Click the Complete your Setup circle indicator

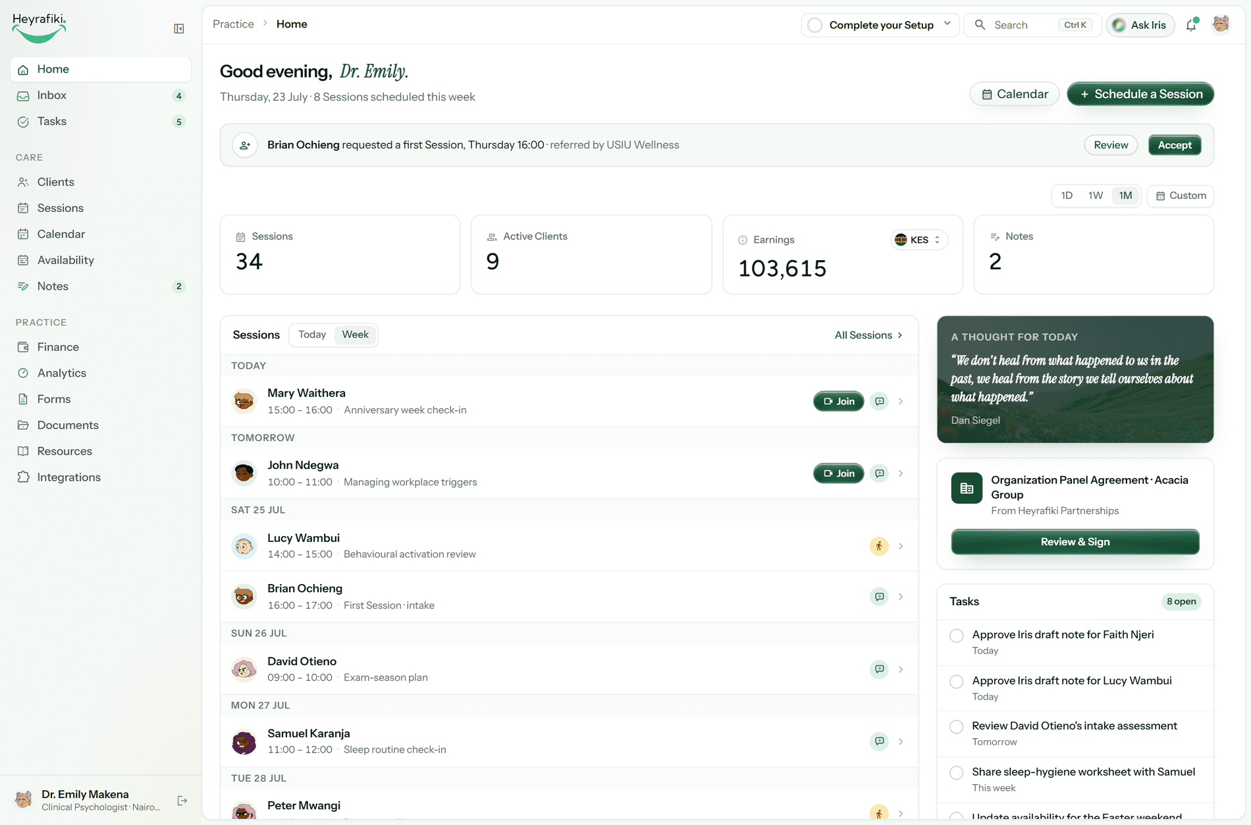815,25
